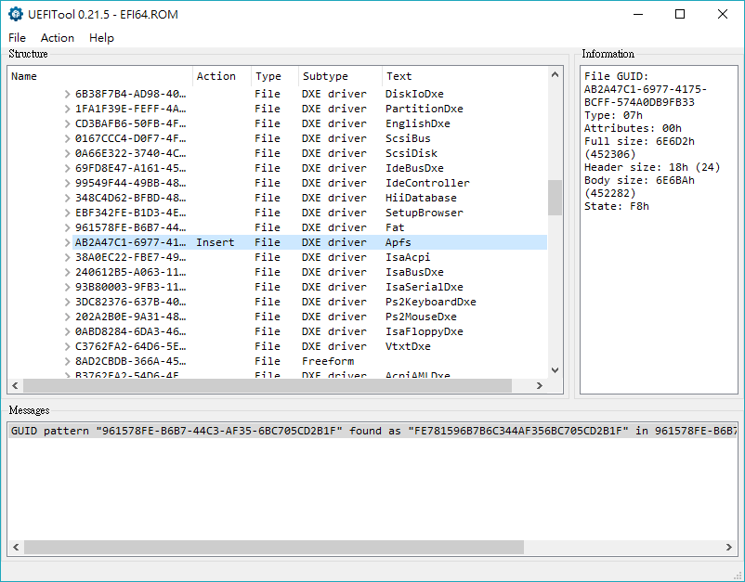745x582 pixels.
Task: Select the AB2A47C1-6977-41… file entry
Action: coord(131,242)
